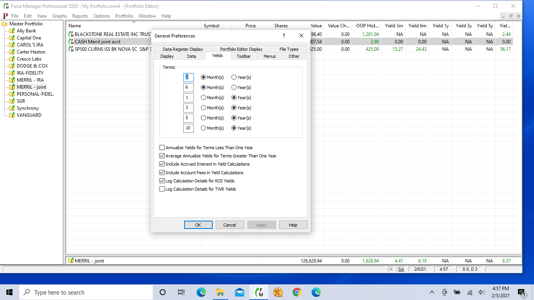Open the Options menu
Image resolution: width=534 pixels, height=300 pixels.
pyautogui.click(x=102, y=16)
